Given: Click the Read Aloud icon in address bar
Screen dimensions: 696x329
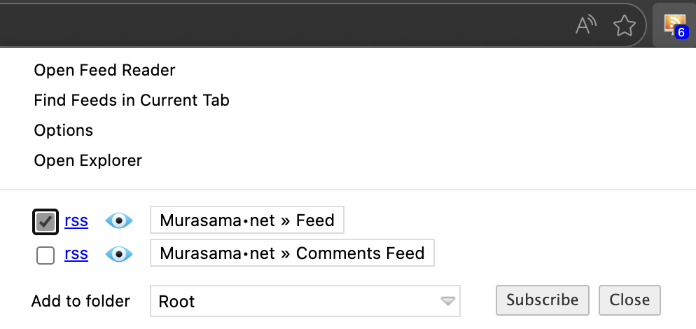Looking at the screenshot, I should tap(585, 26).
